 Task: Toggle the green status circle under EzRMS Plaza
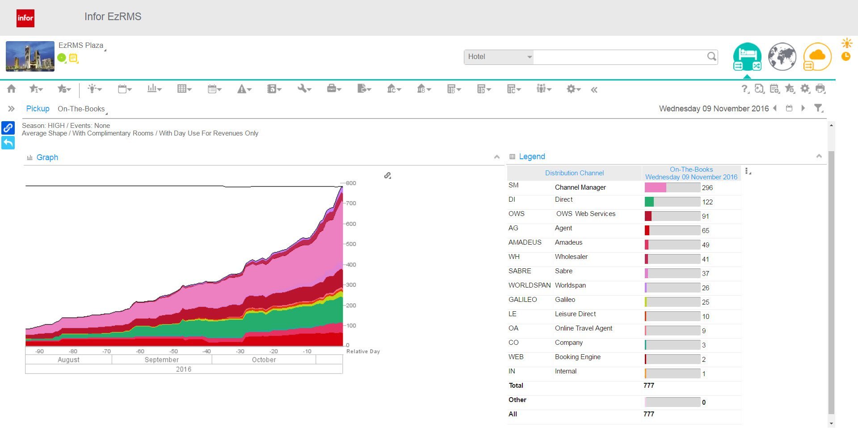tap(62, 58)
